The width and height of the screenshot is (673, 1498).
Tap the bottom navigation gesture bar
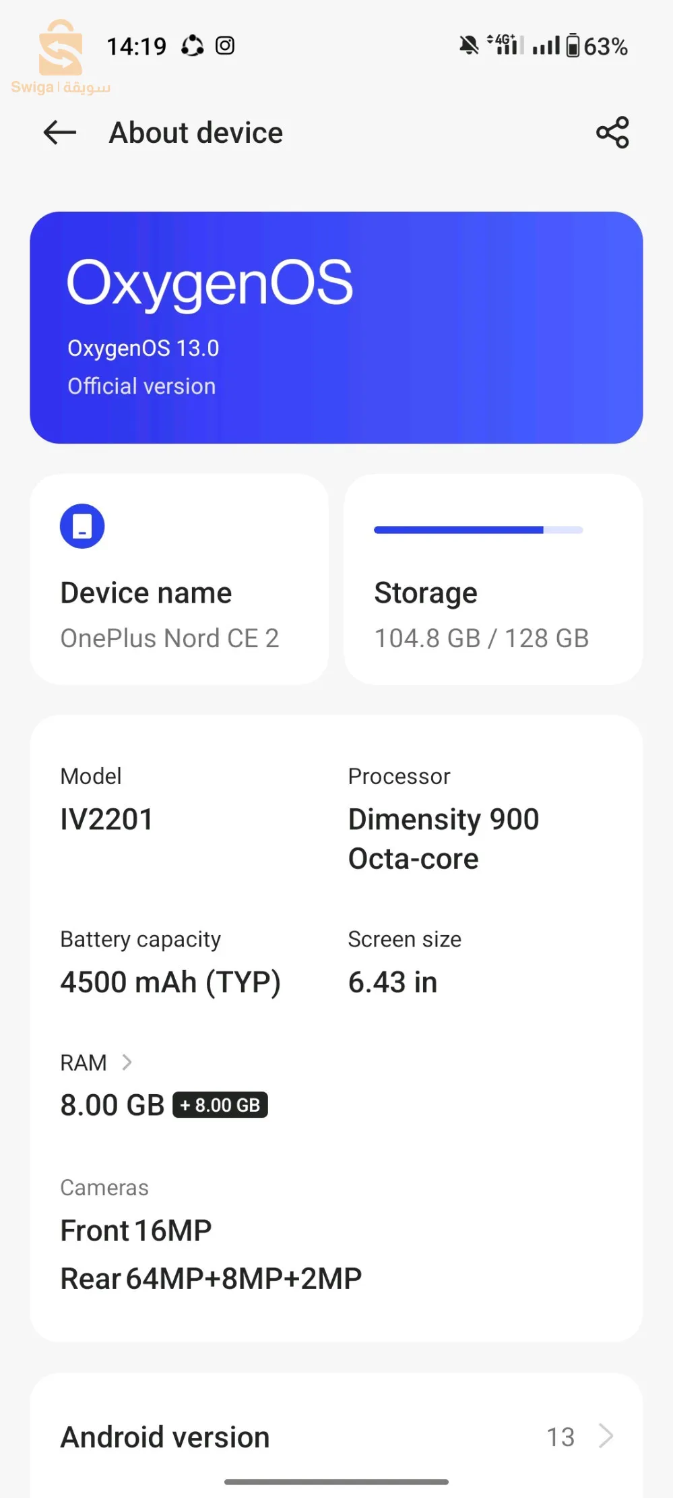(336, 1482)
